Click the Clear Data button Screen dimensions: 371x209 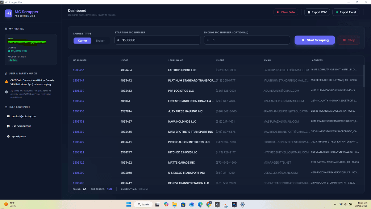(x=285, y=12)
